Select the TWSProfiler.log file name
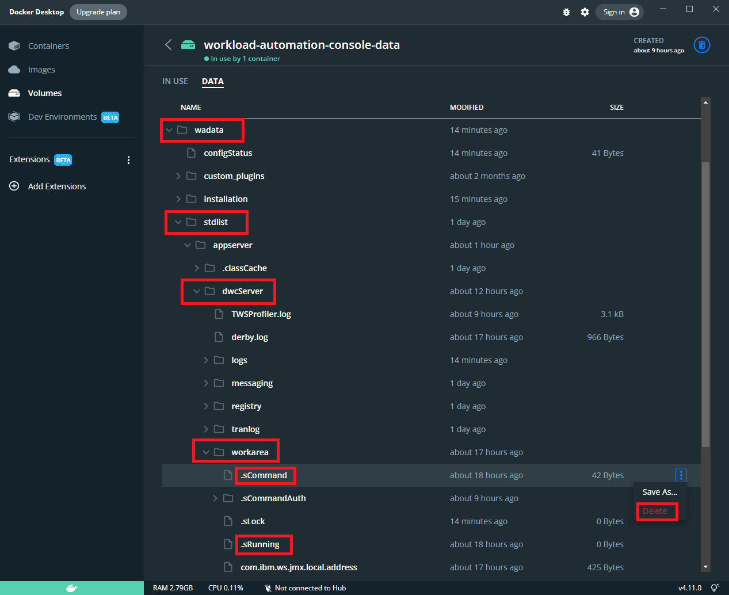This screenshot has height=595, width=729. pos(261,314)
